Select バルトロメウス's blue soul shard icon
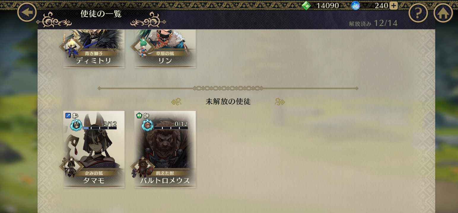 coord(147,125)
